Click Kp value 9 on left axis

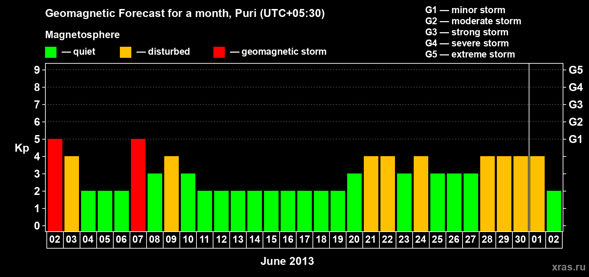(x=37, y=70)
